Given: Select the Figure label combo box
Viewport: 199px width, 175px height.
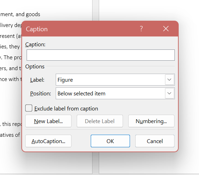Looking at the screenshot, I should tap(115, 80).
